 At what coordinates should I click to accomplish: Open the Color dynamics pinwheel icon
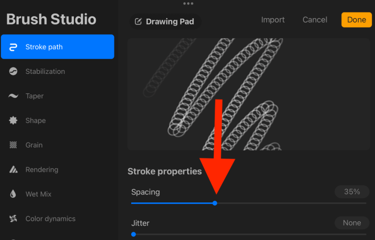tap(13, 218)
